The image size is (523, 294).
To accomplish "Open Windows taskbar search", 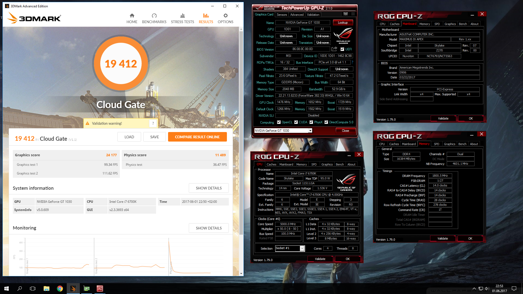I will click(x=20, y=289).
